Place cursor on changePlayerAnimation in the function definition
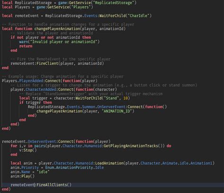Image resolution: width=224 pixels, height=193 pixels. (57, 29)
